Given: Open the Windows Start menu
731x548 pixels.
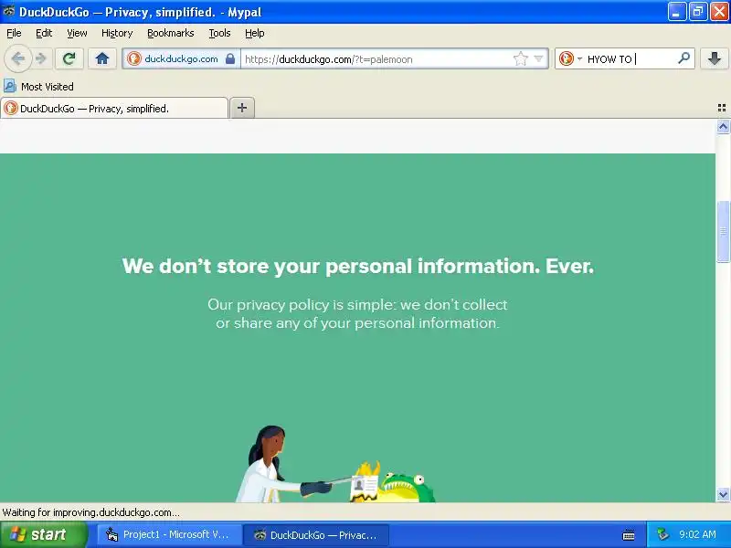Looking at the screenshot, I should 44,534.
